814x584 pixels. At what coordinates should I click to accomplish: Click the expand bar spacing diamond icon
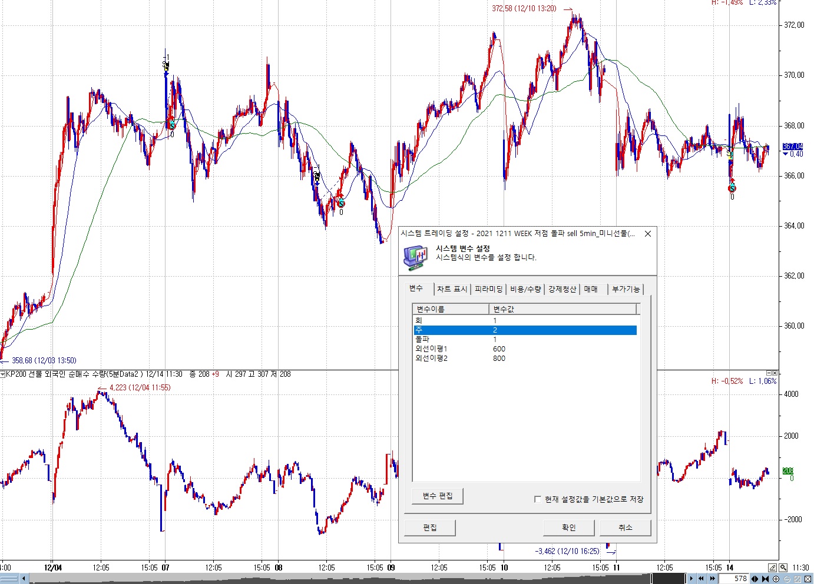(x=755, y=579)
